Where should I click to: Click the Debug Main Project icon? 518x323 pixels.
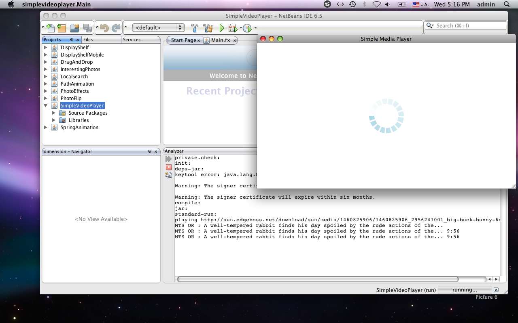[233, 28]
